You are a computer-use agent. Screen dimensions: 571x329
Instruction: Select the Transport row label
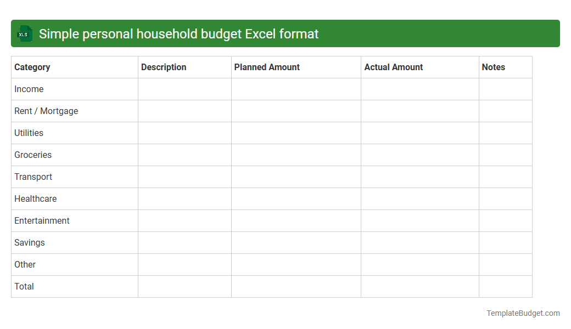click(x=33, y=177)
